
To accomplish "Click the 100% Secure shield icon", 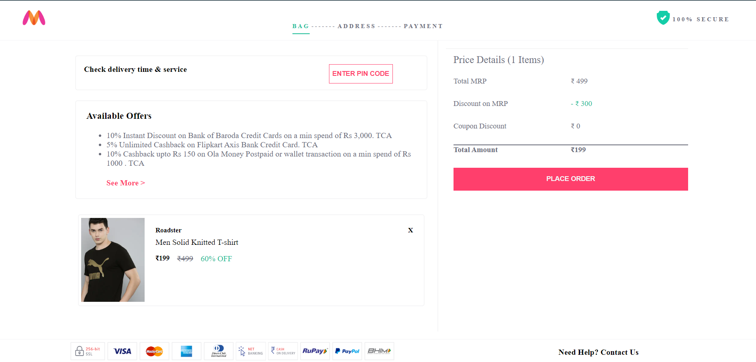I will tap(663, 18).
